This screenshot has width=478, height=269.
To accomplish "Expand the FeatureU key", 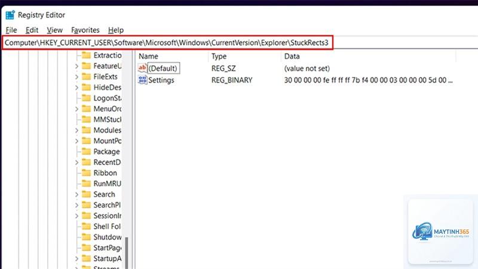I will (76, 66).
